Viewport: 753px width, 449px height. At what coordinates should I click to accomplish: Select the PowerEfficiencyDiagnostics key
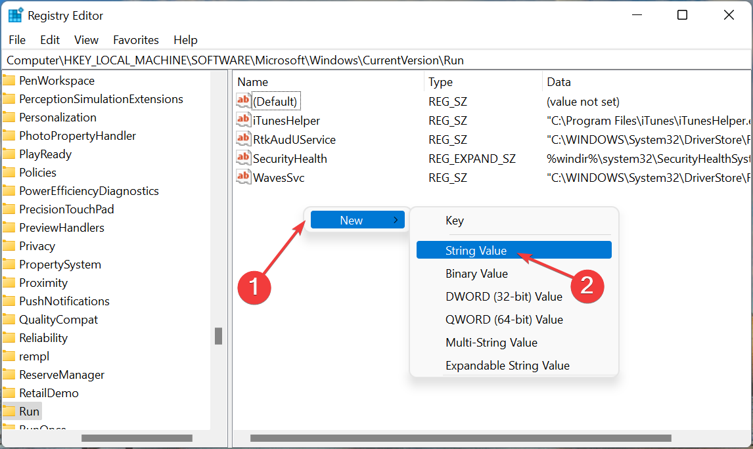click(89, 191)
